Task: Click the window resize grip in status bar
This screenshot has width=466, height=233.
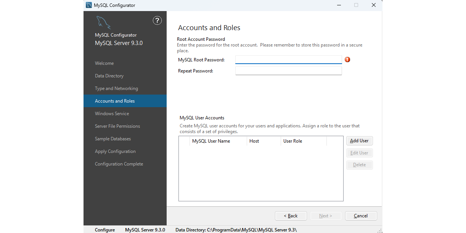Action: (x=379, y=230)
